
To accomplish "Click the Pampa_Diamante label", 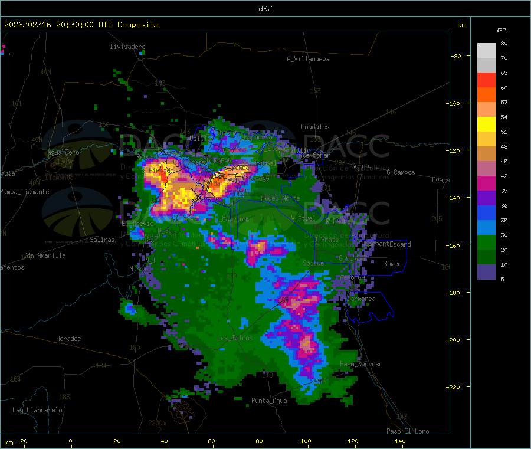I will 24,192.
